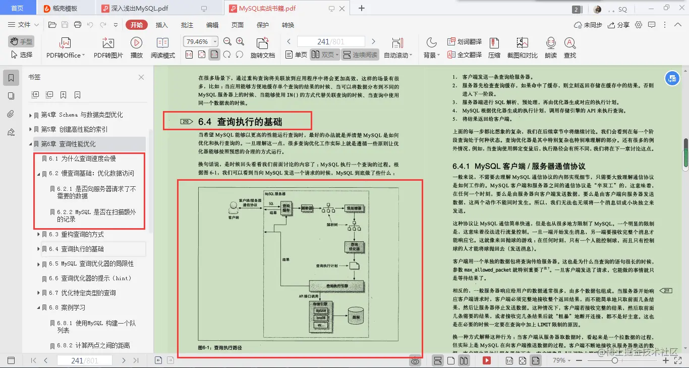Image resolution: width=689 pixels, height=368 pixels.
Task: Add new bookmark icon in 书签 panel
Action: point(63,94)
